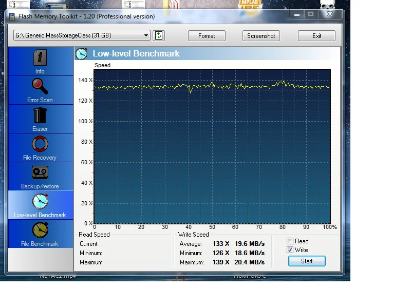Click the Read Speed Current label
The image size is (411, 308).
[89, 244]
